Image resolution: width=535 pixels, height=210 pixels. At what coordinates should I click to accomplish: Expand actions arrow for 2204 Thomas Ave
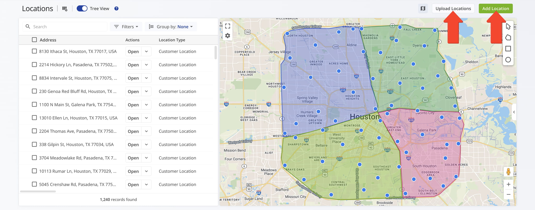[x=146, y=131]
